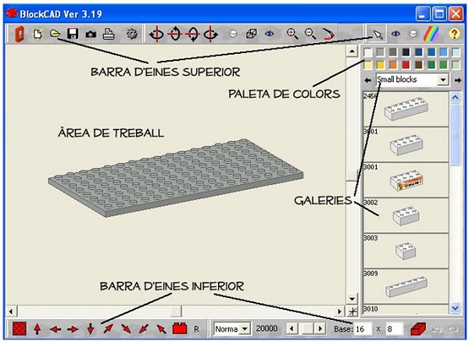
Task: Click the red up arrow move button
Action: coord(37,329)
